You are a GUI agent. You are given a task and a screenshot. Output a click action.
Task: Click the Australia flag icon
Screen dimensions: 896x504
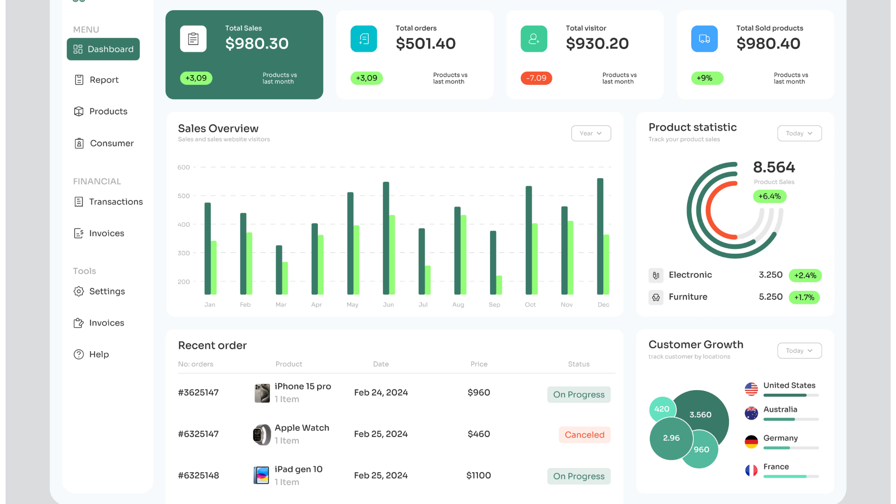click(x=751, y=413)
